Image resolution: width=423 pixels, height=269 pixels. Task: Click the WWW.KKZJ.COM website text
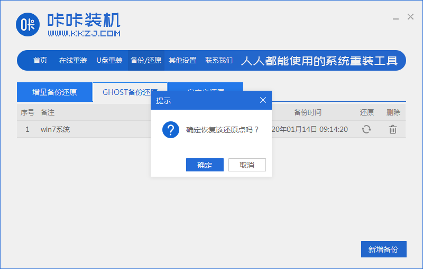[84, 33]
